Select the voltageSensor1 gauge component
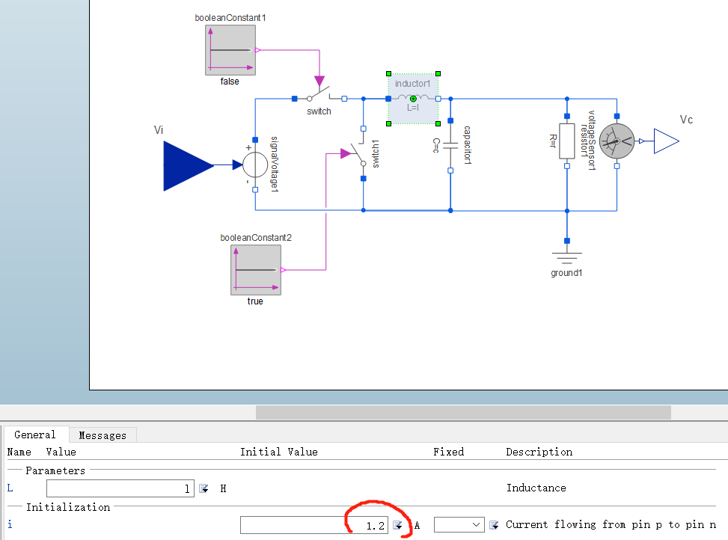 coord(617,141)
